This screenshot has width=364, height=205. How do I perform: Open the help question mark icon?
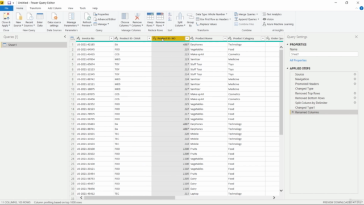pyautogui.click(x=361, y=8)
